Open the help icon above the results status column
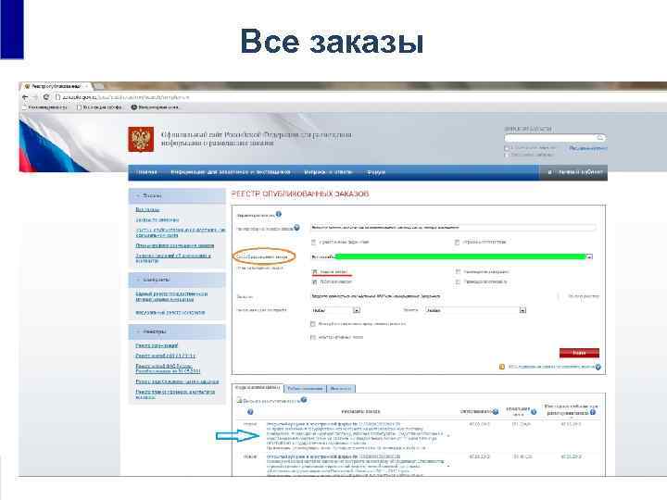 click(x=250, y=411)
